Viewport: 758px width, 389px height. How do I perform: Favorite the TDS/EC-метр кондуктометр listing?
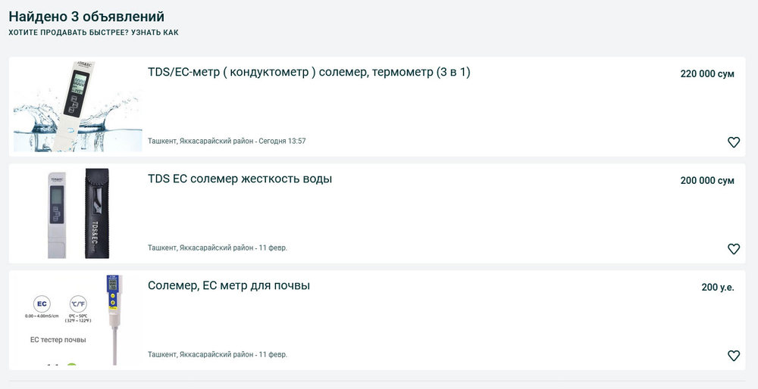pyautogui.click(x=733, y=142)
